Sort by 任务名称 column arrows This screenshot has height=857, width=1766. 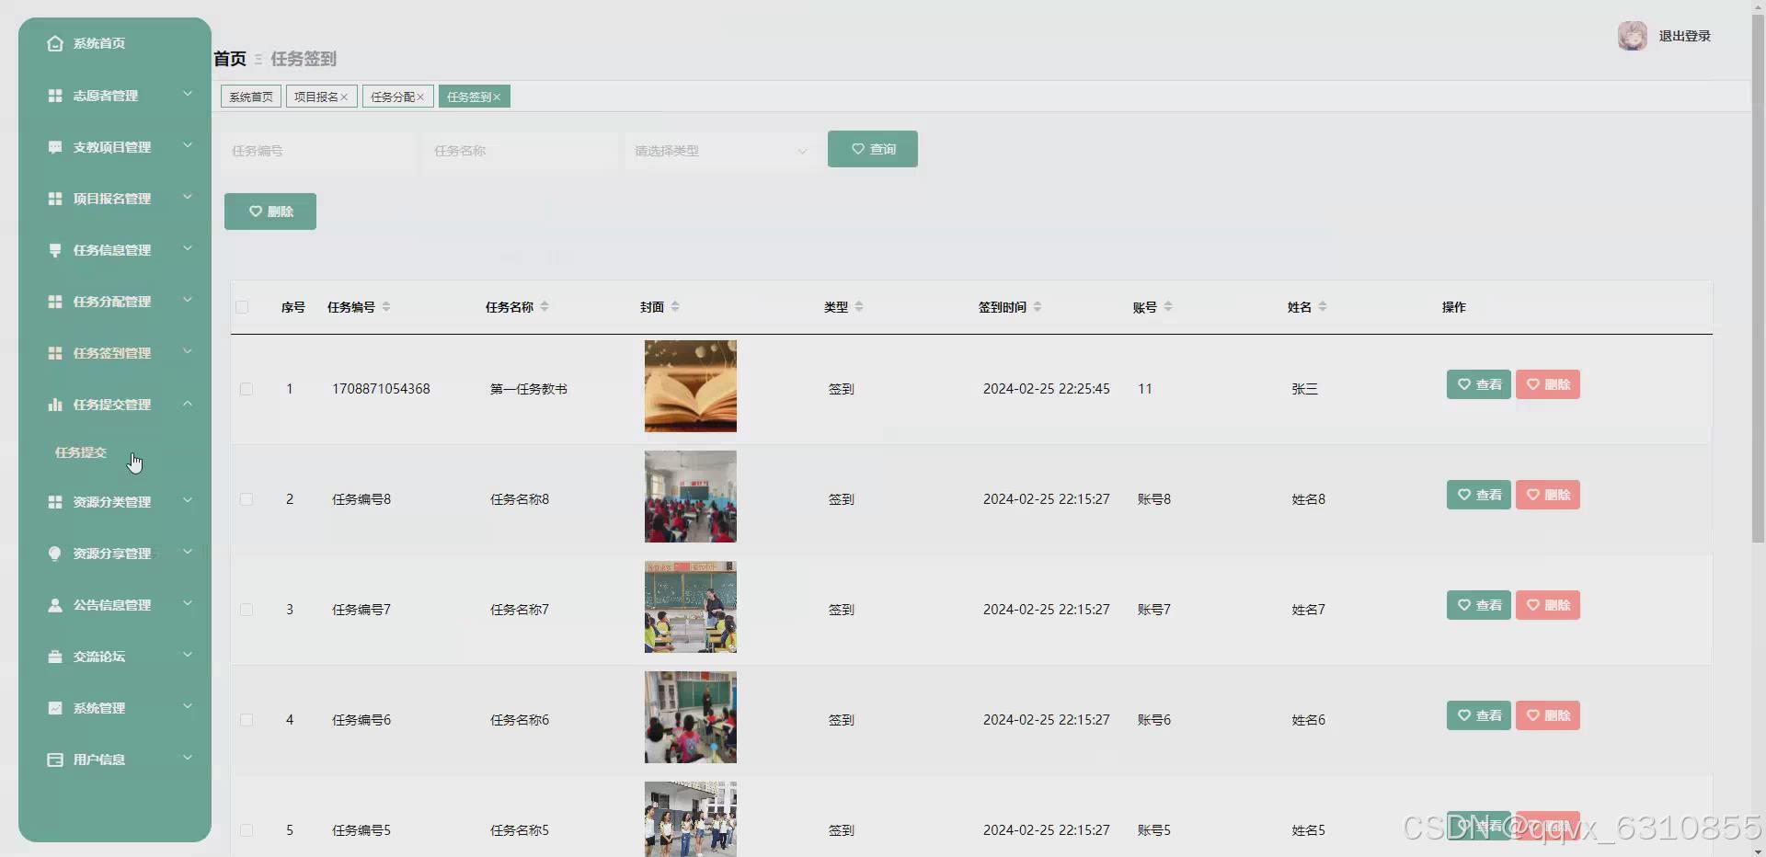click(x=545, y=307)
